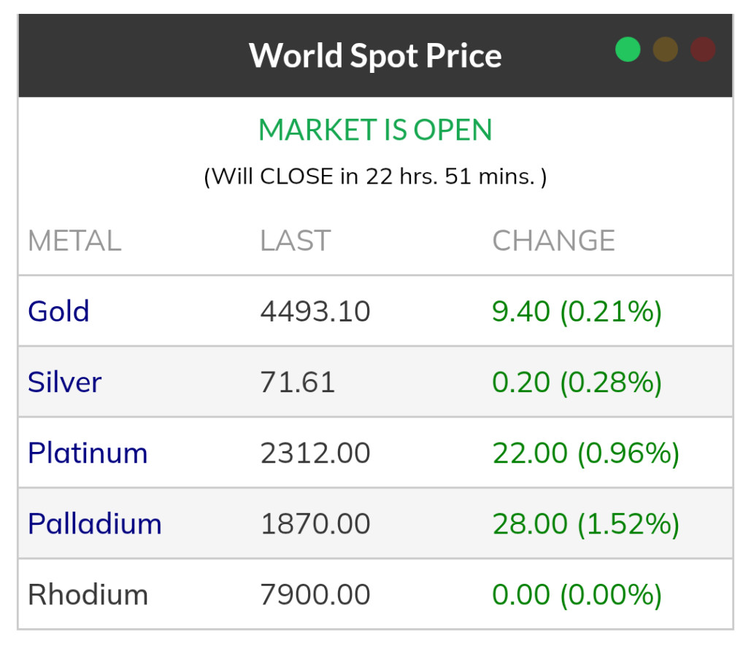This screenshot has width=751, height=656.
Task: Click the Rhodium row label
Action: (88, 595)
